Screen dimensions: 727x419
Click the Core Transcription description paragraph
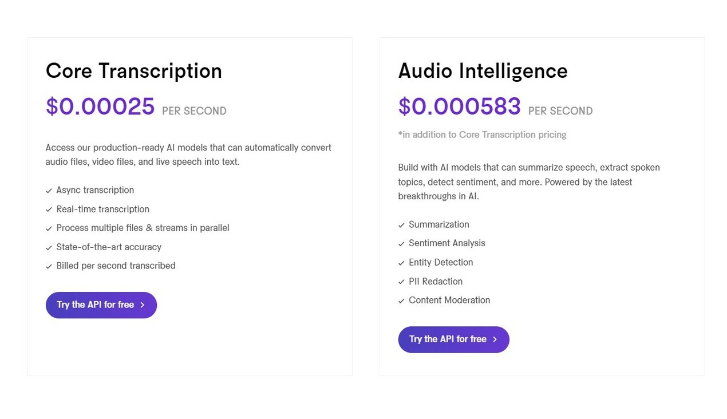coord(189,155)
